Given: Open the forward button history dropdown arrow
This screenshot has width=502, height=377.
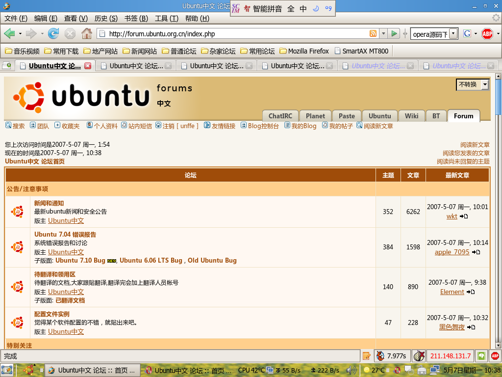Looking at the screenshot, I should pyautogui.click(x=42, y=34).
